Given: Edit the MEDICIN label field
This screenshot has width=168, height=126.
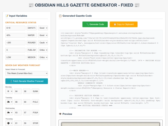Looking at the screenshot, I should click(32, 57).
